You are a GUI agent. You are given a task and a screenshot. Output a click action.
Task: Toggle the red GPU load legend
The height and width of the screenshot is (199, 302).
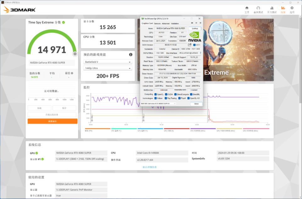[176, 130]
